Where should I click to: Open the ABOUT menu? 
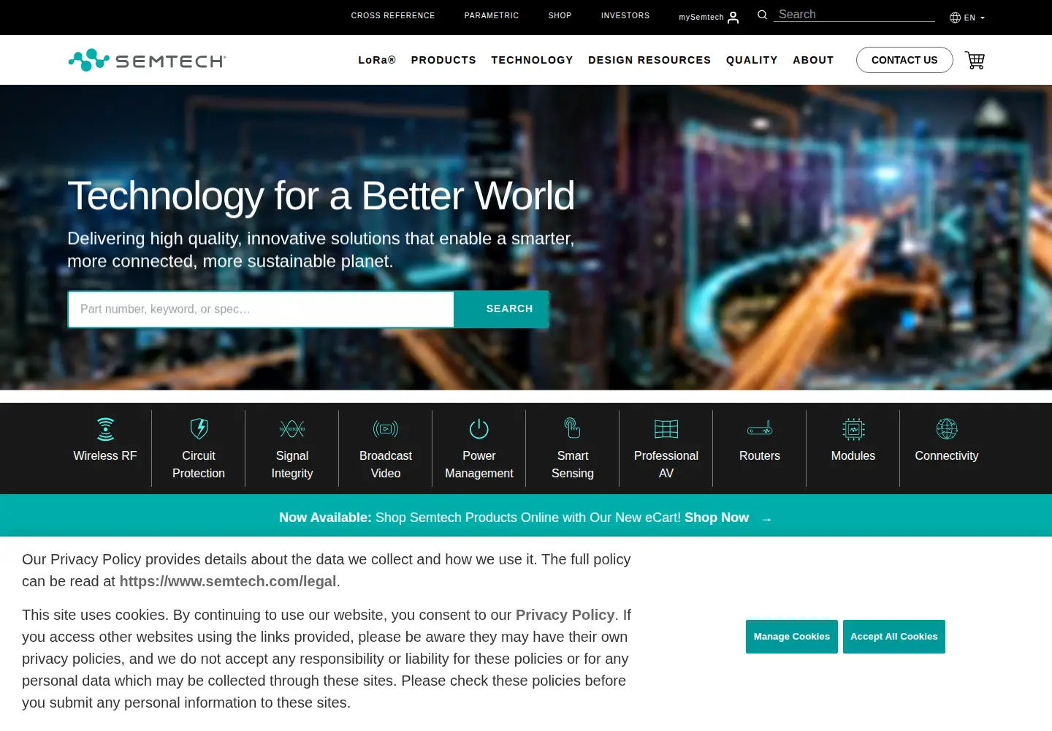tap(813, 60)
